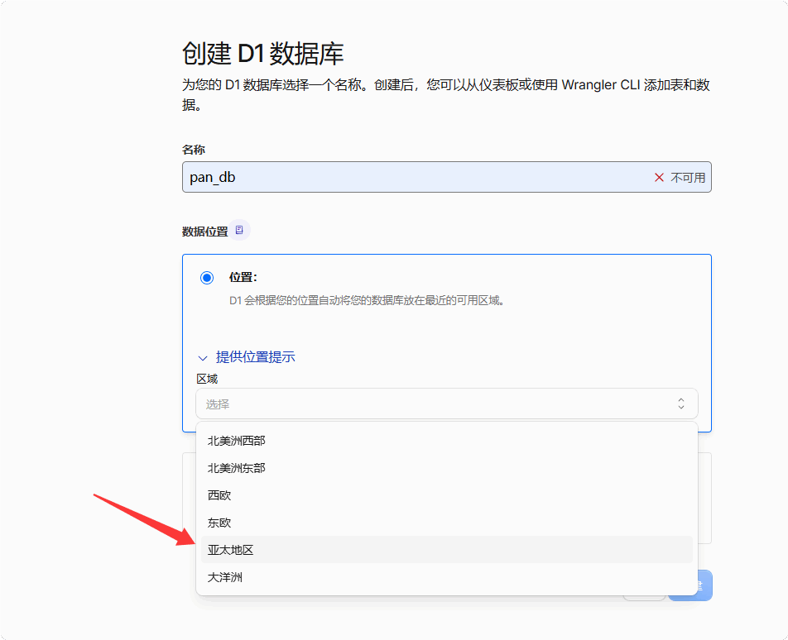Click the 创建 D1 数据库 heading
This screenshot has width=788, height=640.
tap(262, 54)
